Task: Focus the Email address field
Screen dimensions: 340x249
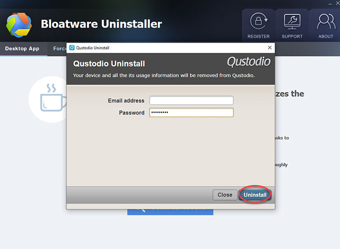Action: [x=191, y=101]
